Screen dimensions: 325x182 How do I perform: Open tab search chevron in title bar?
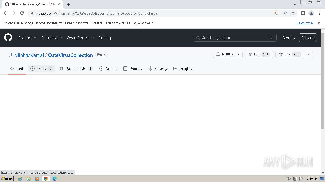coord(295,4)
